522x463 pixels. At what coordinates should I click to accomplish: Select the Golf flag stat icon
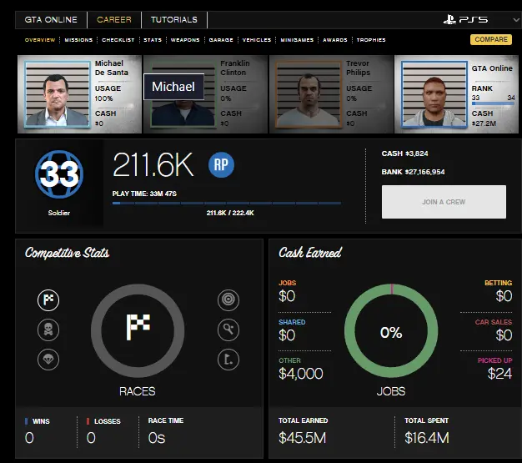coord(228,360)
